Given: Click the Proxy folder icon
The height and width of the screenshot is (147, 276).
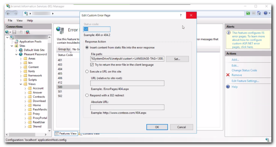Looking at the screenshot, I should click(x=30, y=114).
